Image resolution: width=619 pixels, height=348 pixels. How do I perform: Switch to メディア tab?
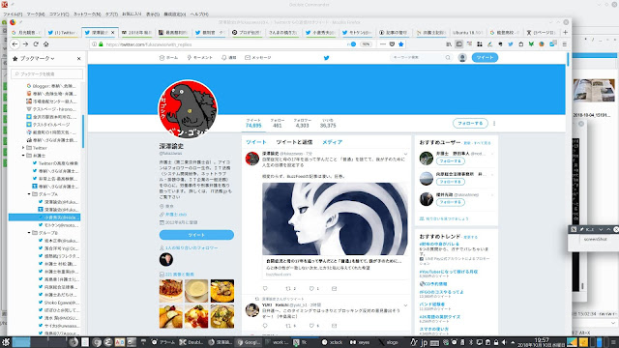[332, 142]
